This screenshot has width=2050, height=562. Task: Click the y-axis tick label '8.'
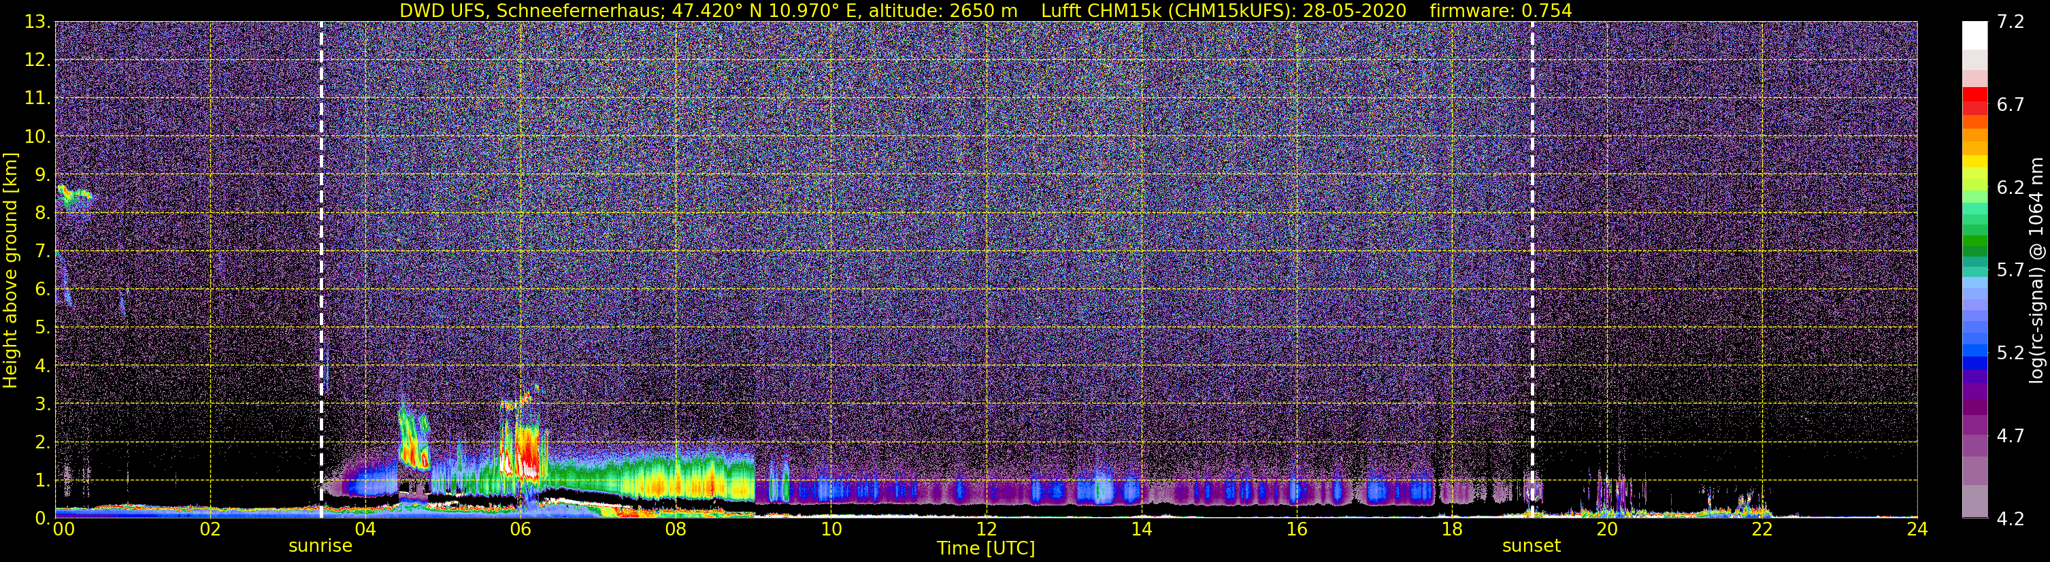pyautogui.click(x=43, y=212)
